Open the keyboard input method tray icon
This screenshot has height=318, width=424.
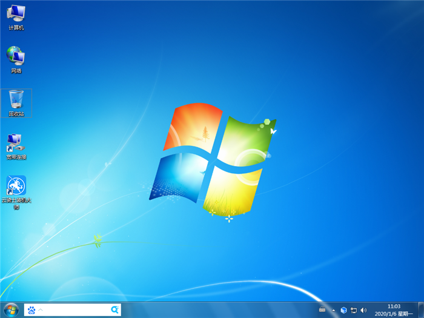(322, 310)
